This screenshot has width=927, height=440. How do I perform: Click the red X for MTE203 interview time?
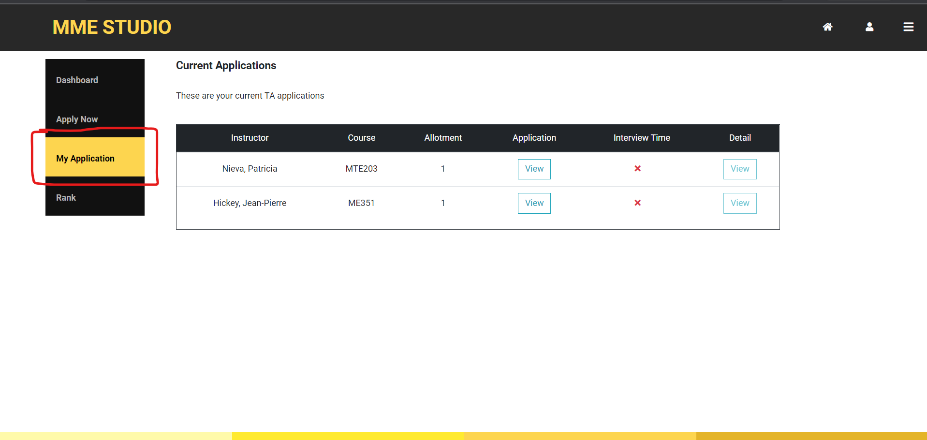(x=637, y=169)
